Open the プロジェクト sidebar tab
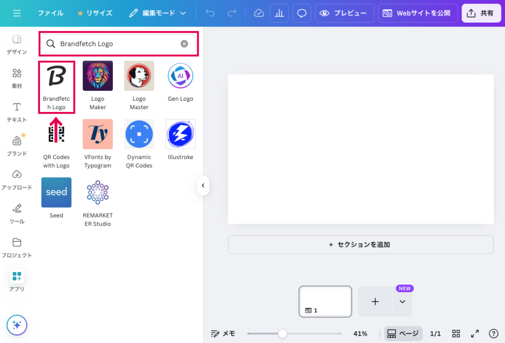505x343 pixels. [x=17, y=248]
